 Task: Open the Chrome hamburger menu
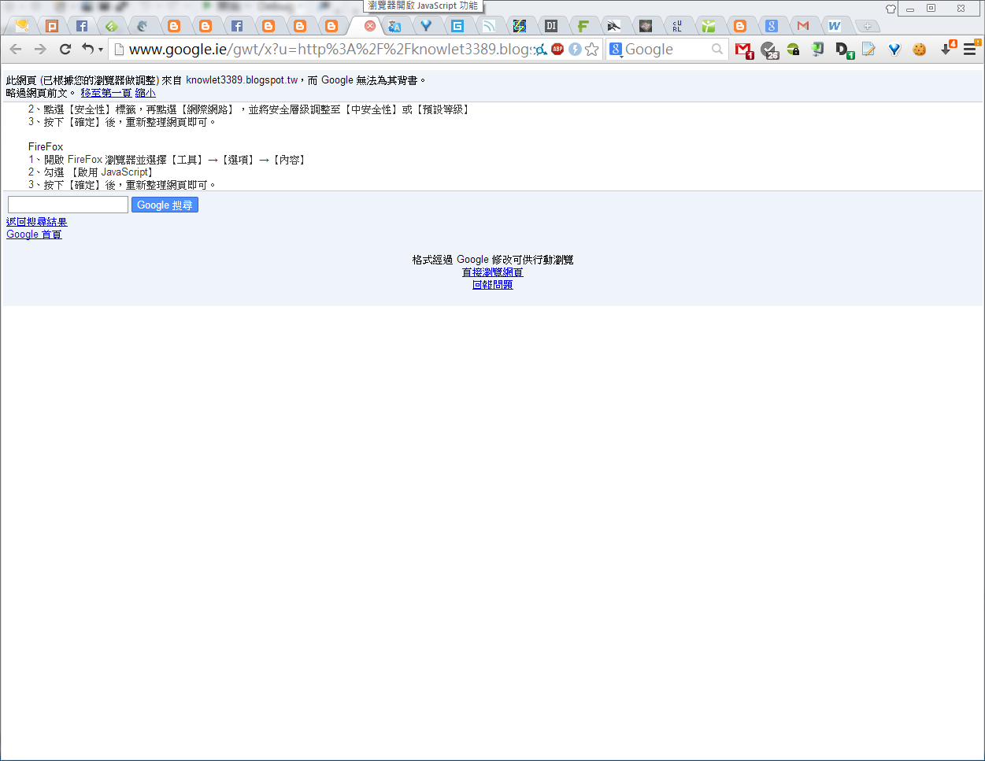click(970, 49)
